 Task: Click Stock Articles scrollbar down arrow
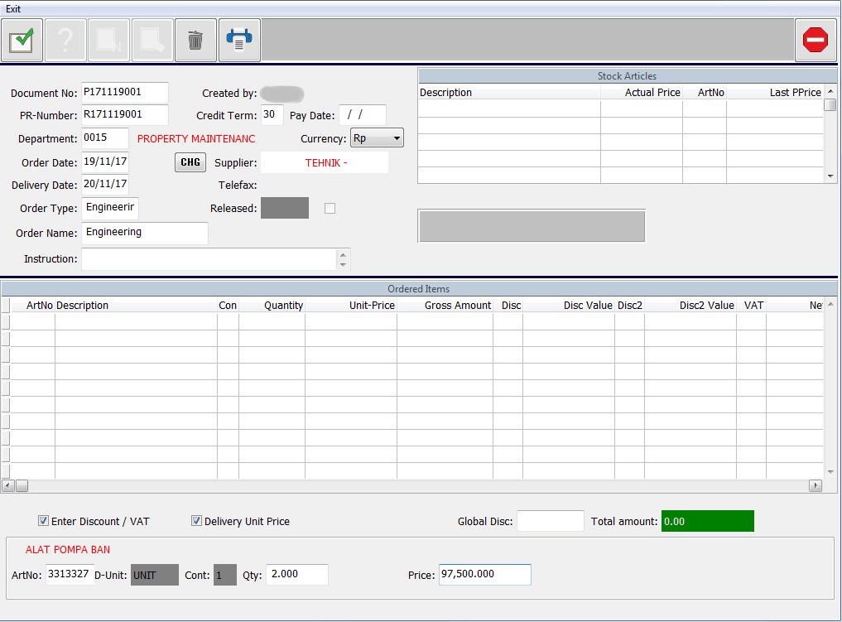tap(830, 176)
